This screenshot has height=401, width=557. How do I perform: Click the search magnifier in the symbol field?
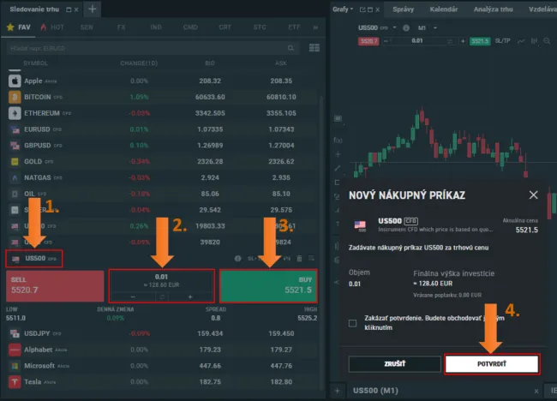pyautogui.click(x=289, y=47)
